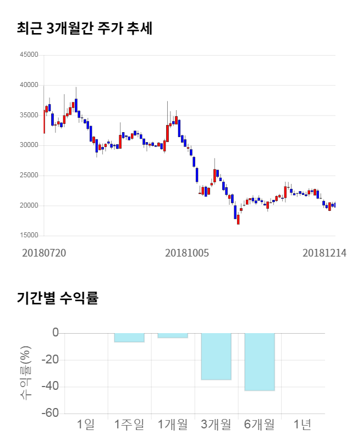Select the 1개월 return bar
Screen dimensions: 352x446
[173, 335]
